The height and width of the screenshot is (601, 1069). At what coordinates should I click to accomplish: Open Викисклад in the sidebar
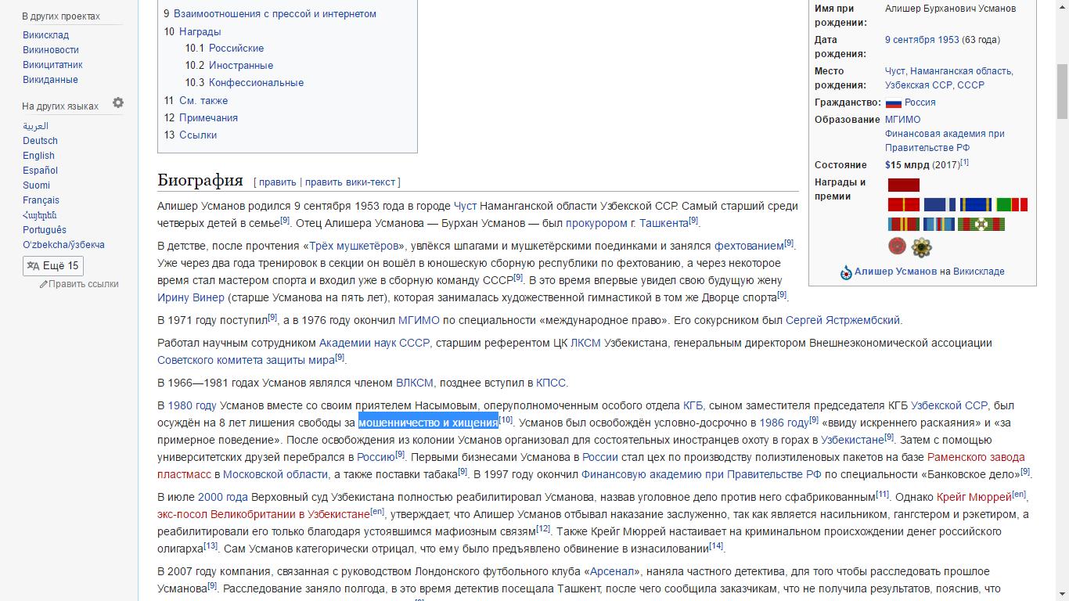coord(45,35)
